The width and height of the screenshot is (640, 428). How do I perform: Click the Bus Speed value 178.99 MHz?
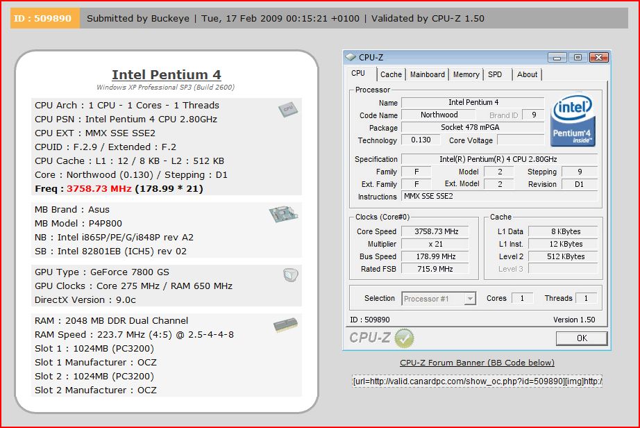[435, 256]
